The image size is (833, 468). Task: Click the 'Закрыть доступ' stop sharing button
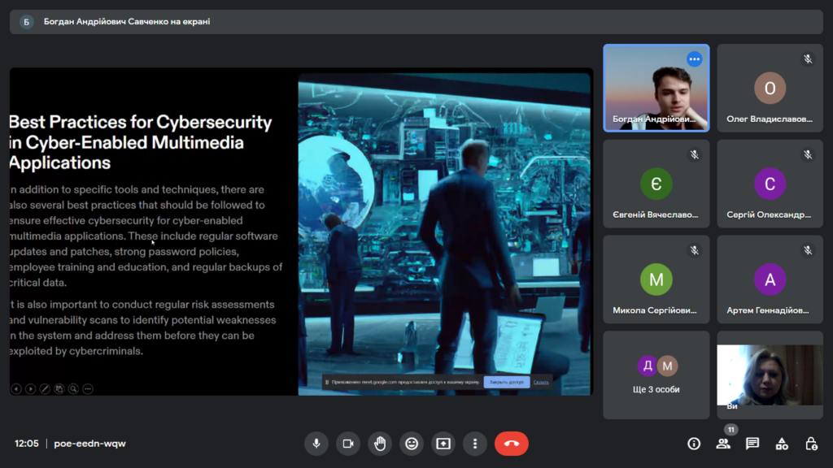506,382
